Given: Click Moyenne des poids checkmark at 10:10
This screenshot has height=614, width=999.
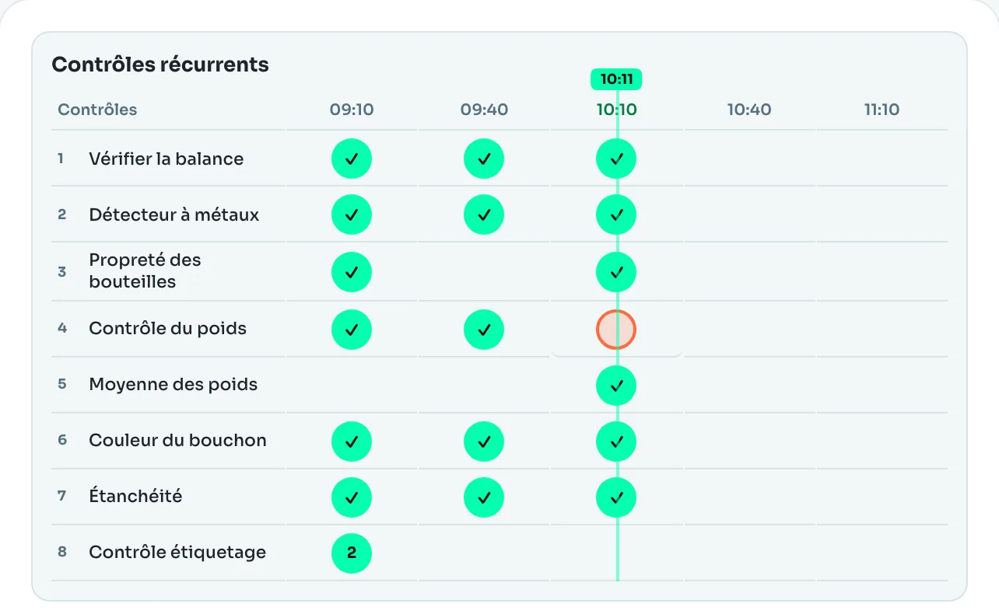Looking at the screenshot, I should [616, 385].
